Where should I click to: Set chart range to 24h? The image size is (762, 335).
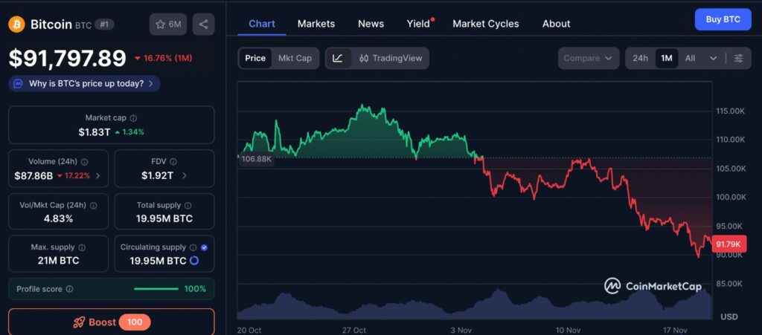click(640, 58)
